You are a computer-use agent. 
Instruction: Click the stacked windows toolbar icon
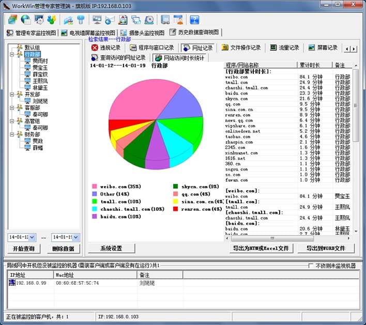(12, 20)
